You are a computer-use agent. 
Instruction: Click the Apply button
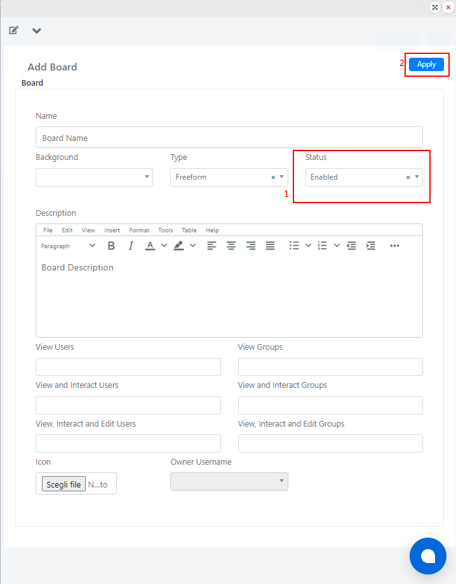[426, 65]
